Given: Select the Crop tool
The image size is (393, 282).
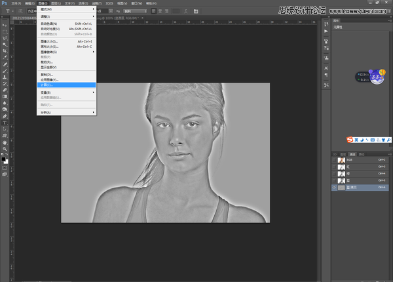Looking at the screenshot, I should coord(5,50).
